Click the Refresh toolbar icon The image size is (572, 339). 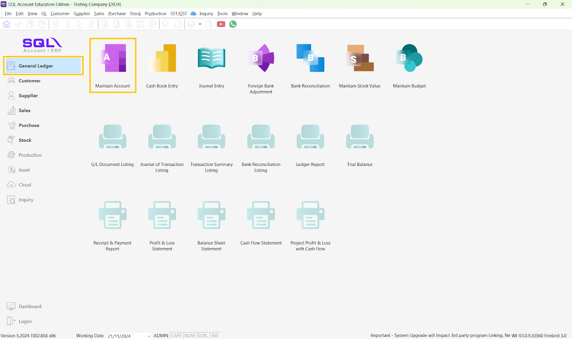pos(178,24)
